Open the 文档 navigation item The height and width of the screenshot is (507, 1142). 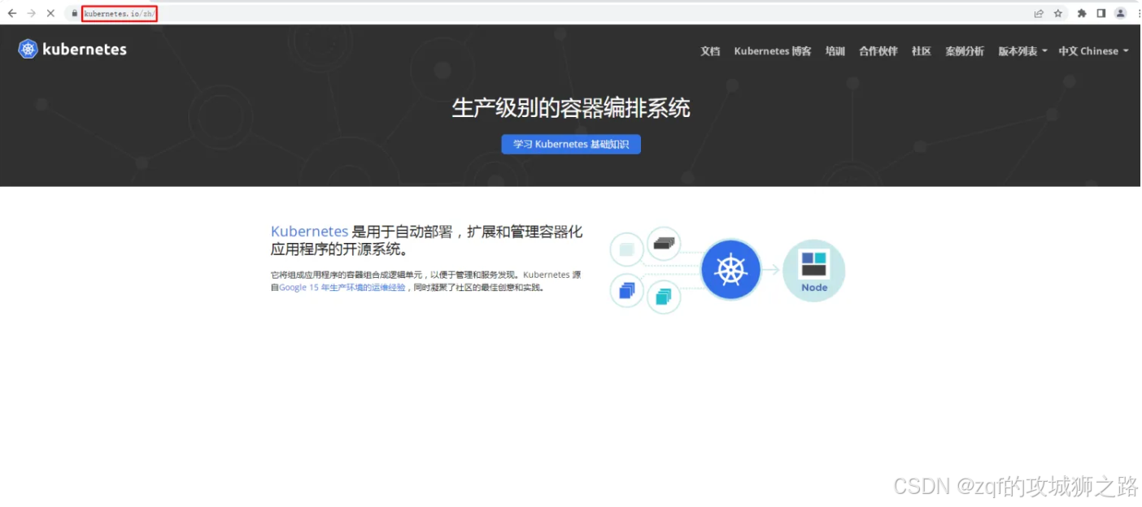[x=710, y=51]
